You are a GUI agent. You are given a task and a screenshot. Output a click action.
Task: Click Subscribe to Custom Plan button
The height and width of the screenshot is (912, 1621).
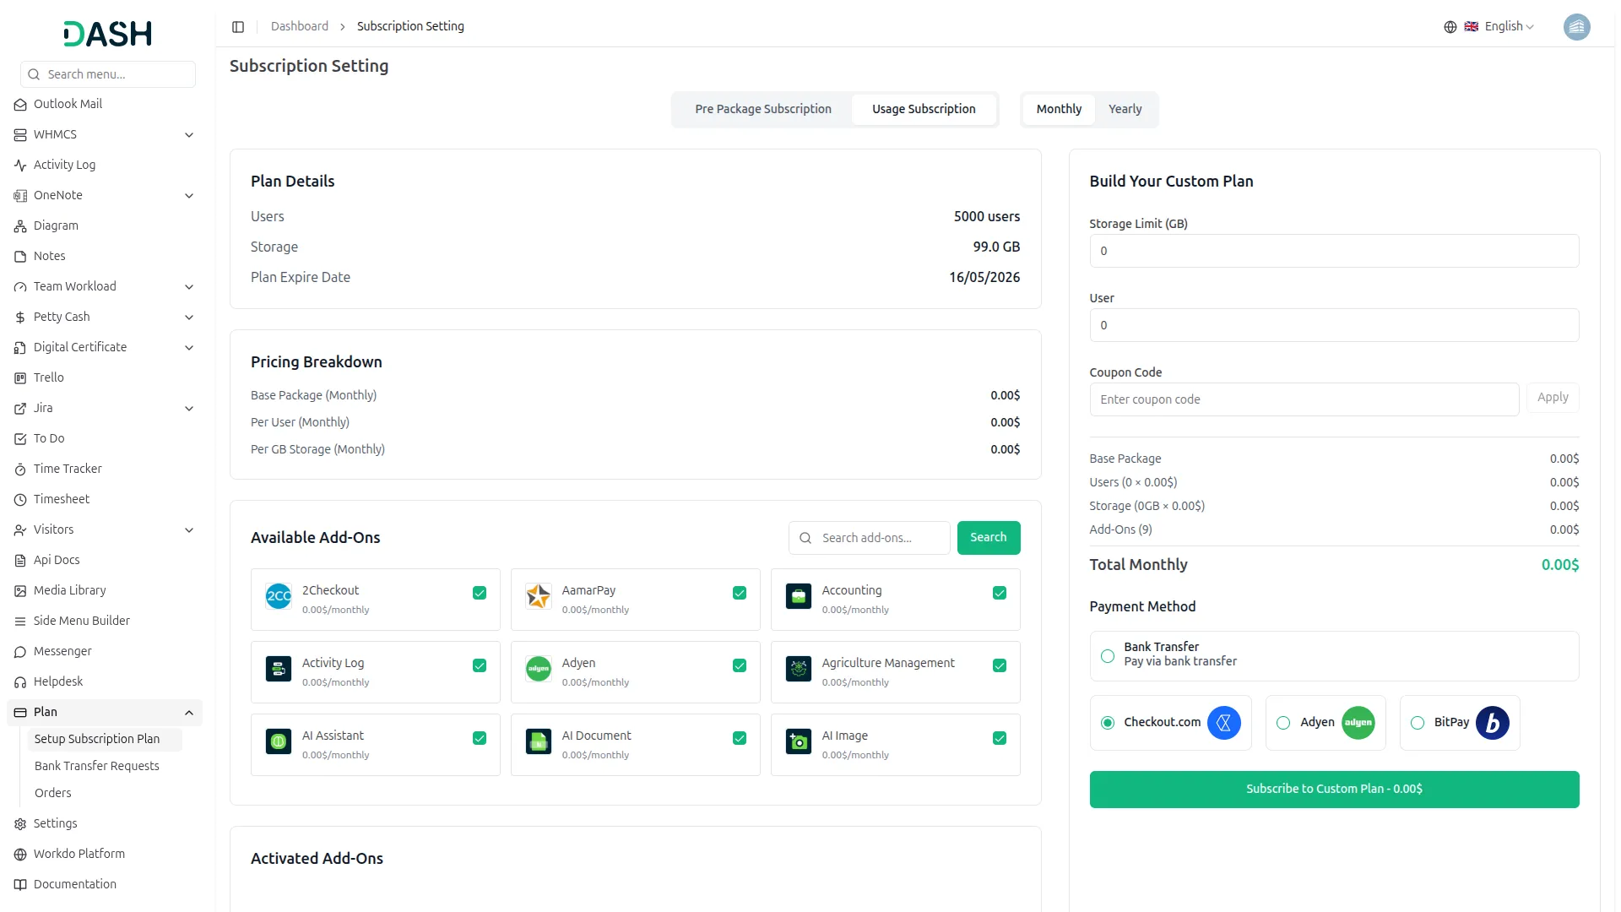[x=1334, y=790]
